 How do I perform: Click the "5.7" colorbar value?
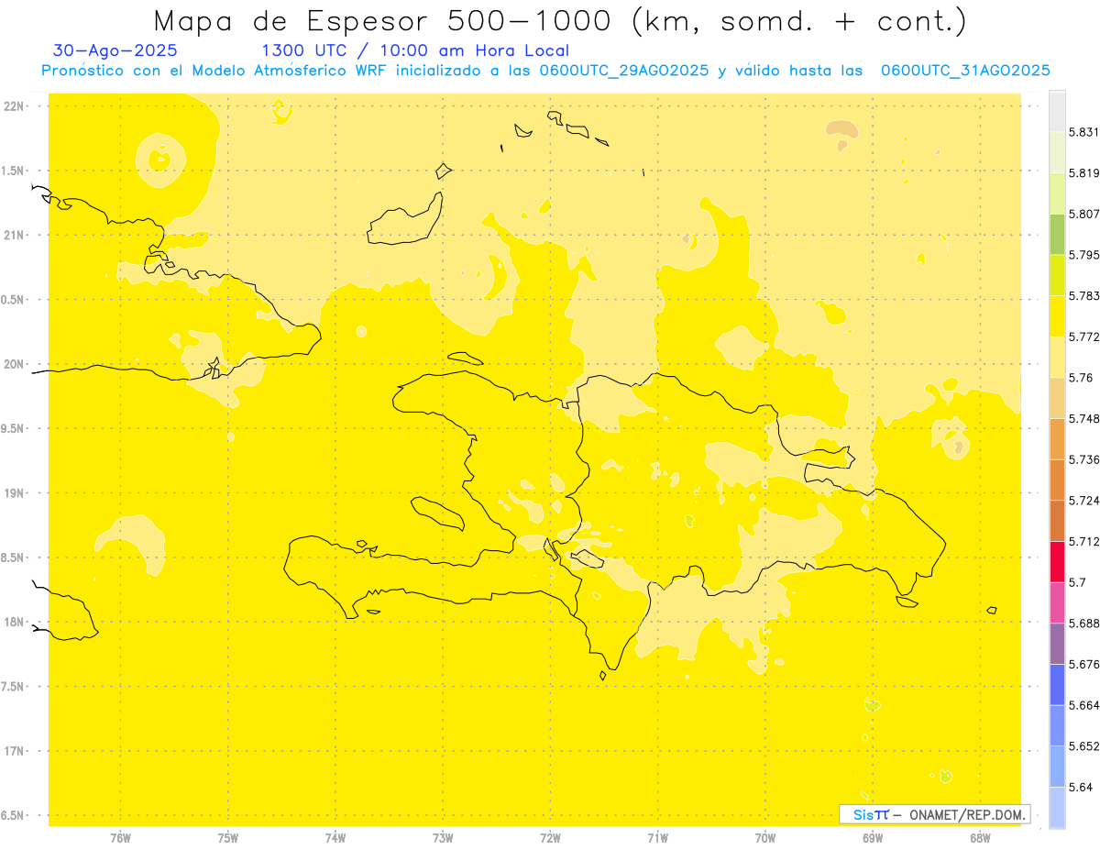(1077, 582)
